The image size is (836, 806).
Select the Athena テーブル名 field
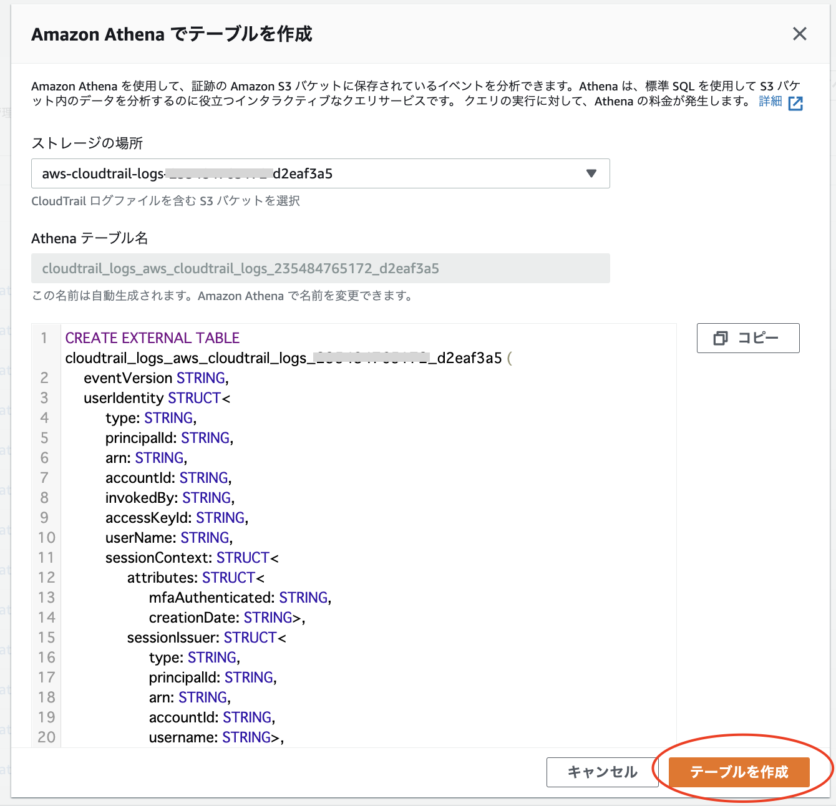(x=320, y=268)
